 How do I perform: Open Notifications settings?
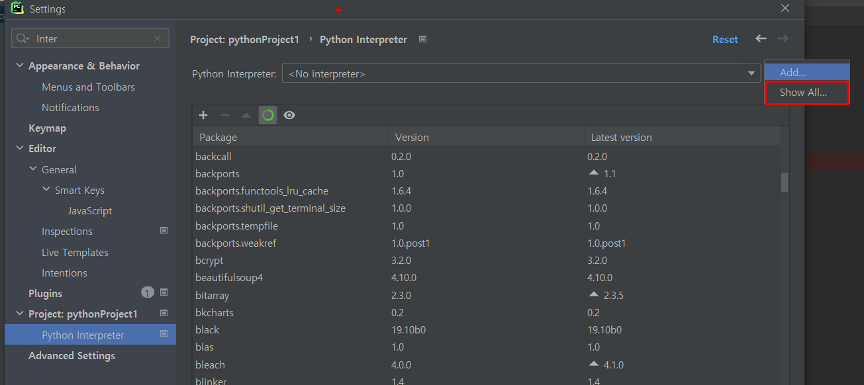(70, 107)
